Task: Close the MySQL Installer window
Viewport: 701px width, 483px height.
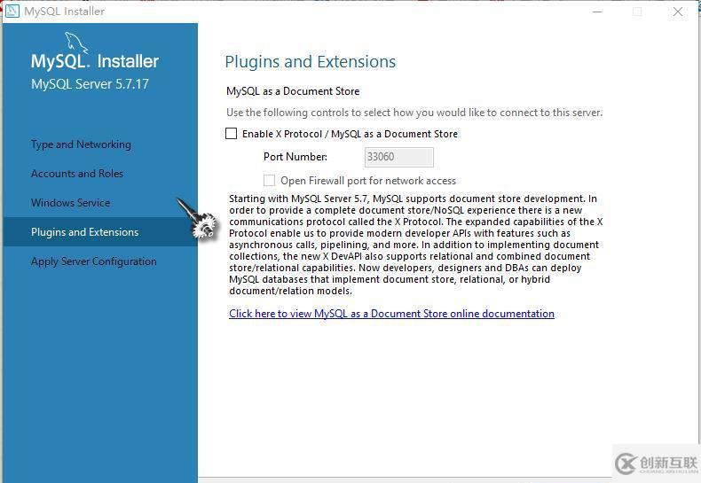Action: [x=678, y=12]
